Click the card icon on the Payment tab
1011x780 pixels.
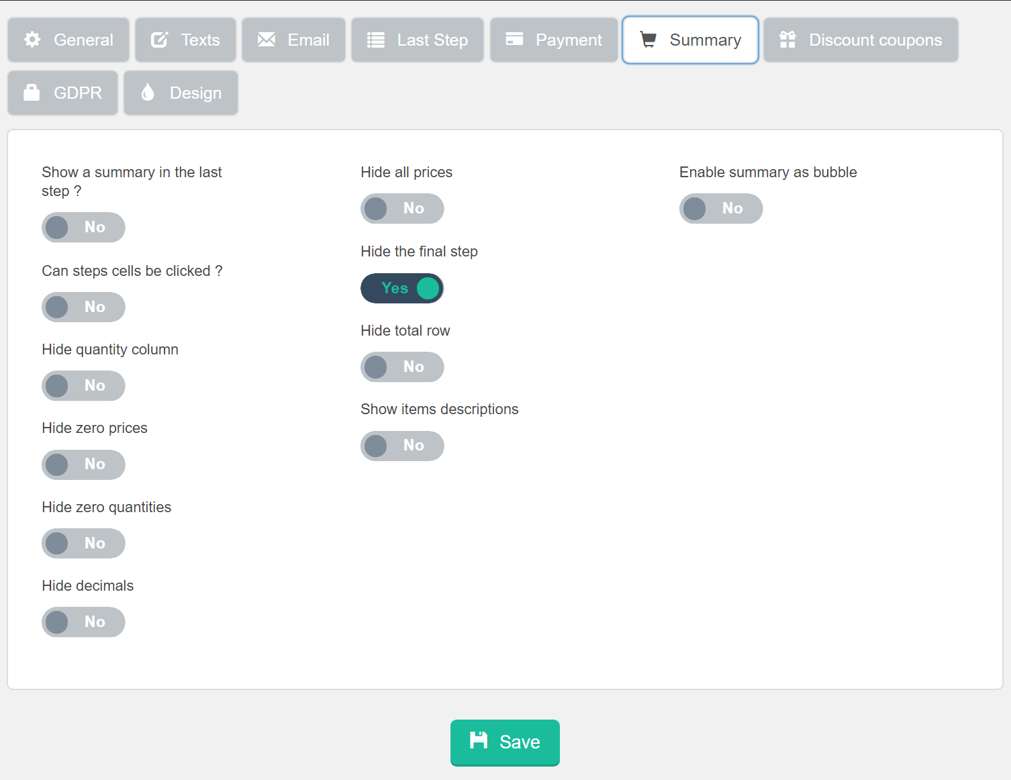click(515, 40)
